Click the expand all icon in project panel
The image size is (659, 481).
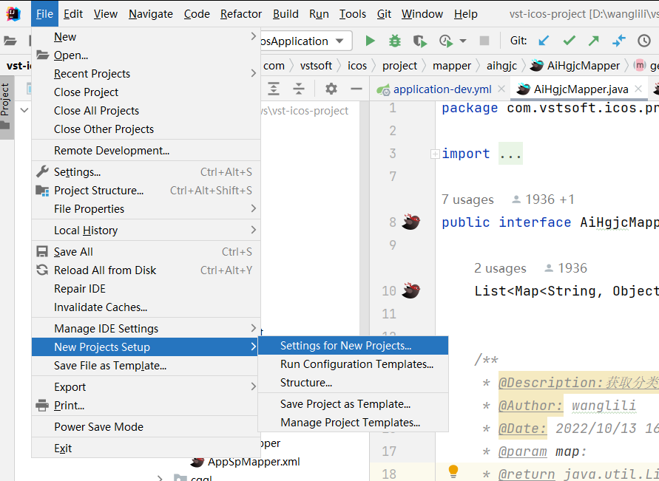pyautogui.click(x=274, y=89)
